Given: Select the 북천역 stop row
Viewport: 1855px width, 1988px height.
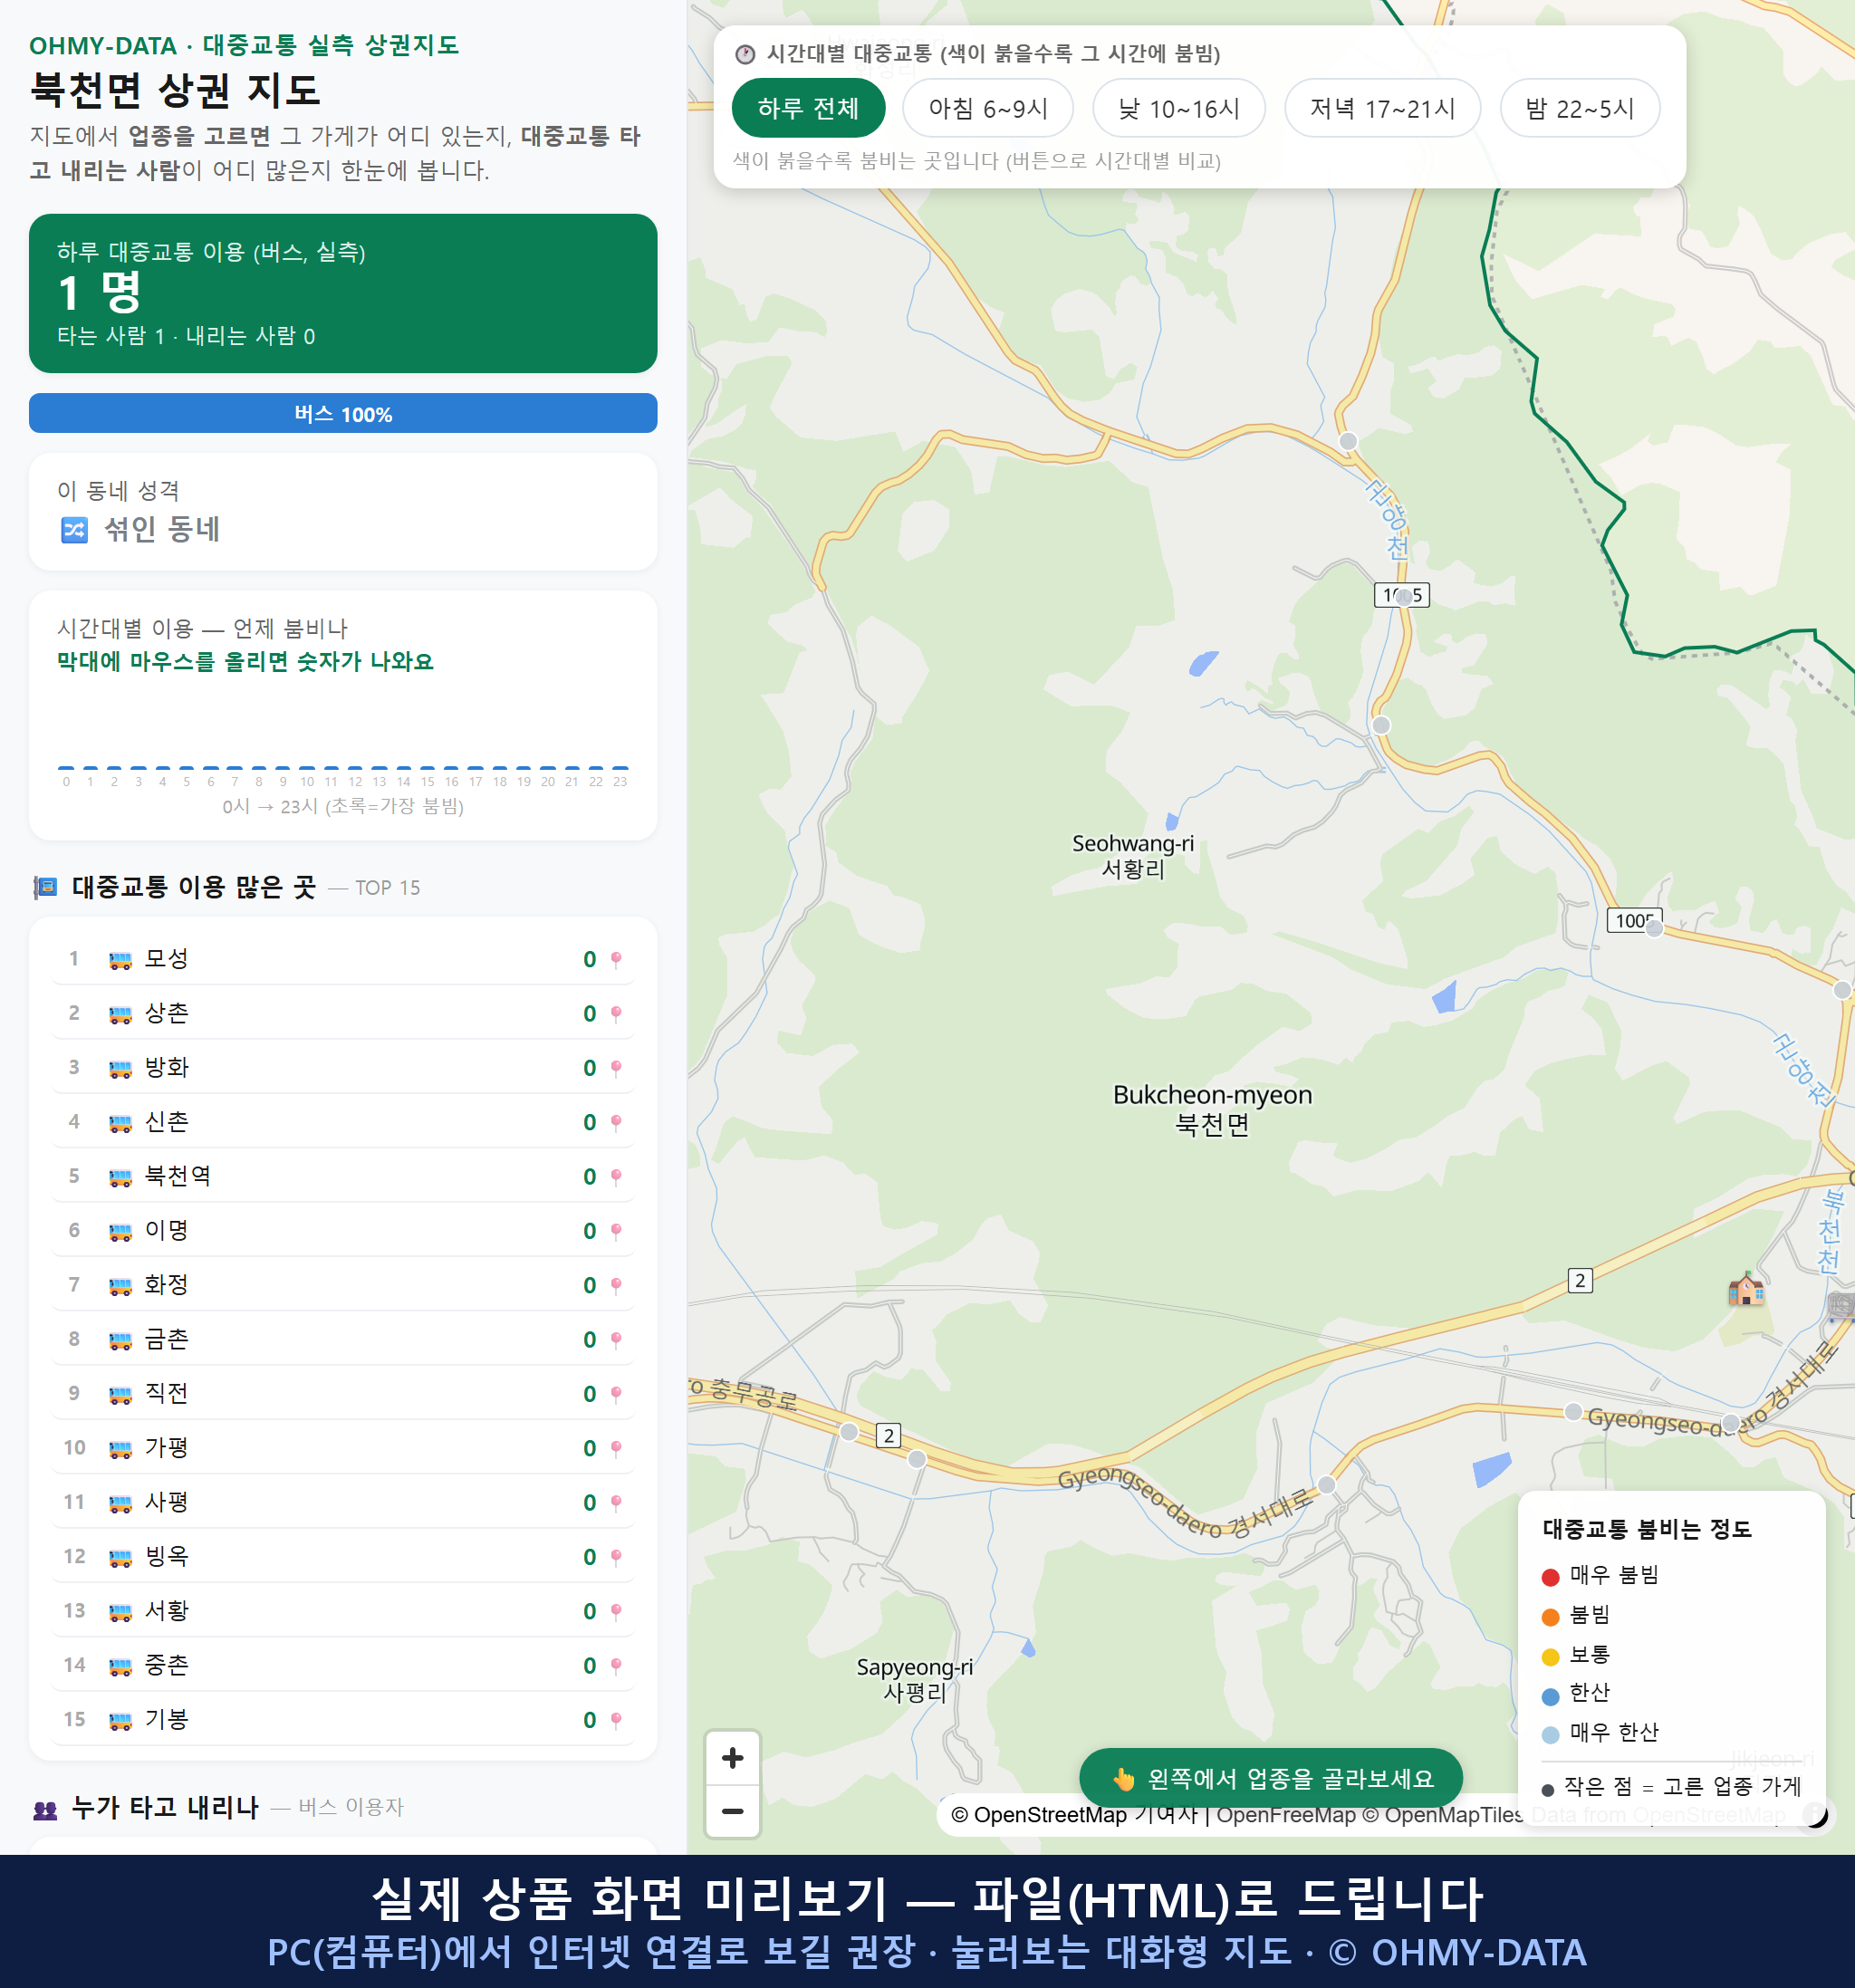Looking at the screenshot, I should point(343,1176).
